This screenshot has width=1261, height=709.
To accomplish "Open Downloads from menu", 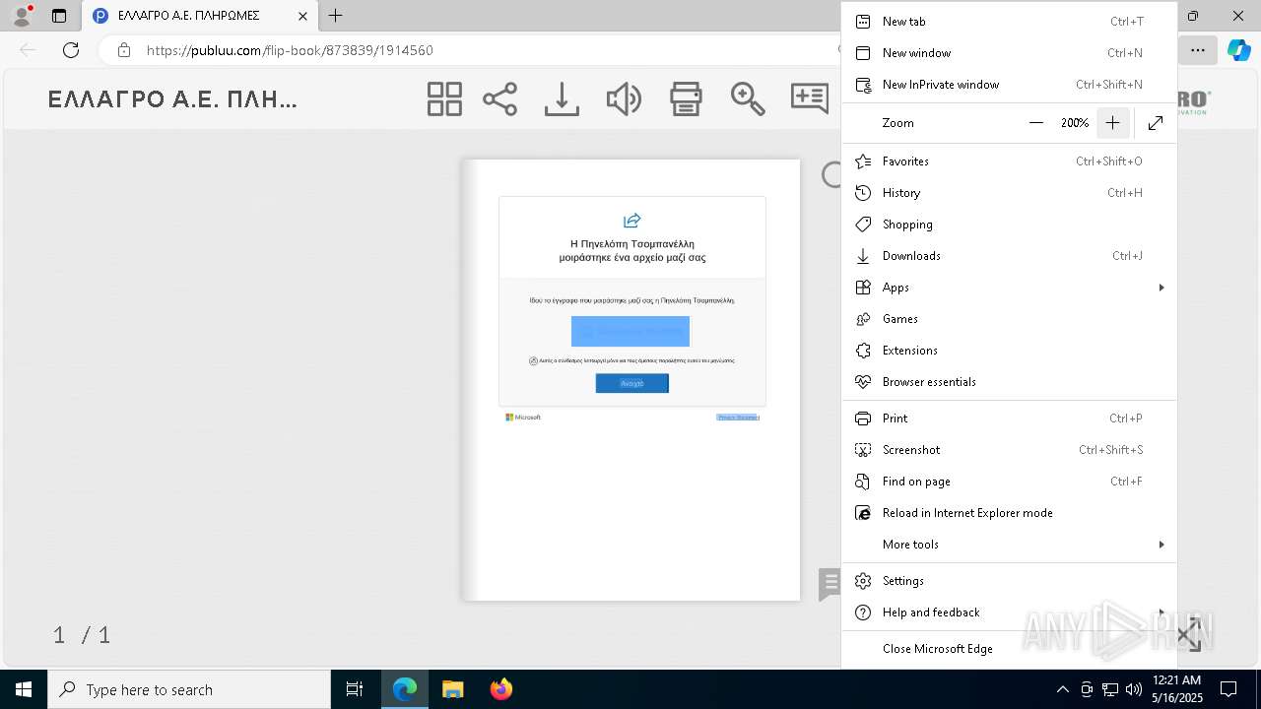I will point(1009,256).
